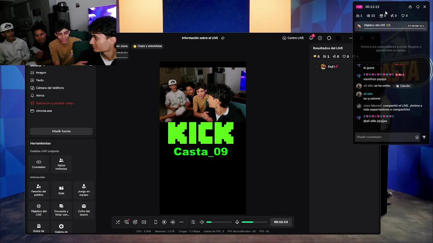Mute the speaker output
This screenshot has width=433, height=243.
(202, 222)
